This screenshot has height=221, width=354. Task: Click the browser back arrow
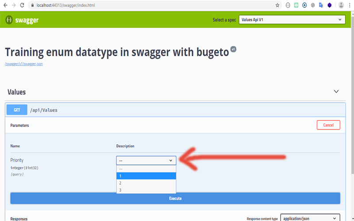point(5,5)
